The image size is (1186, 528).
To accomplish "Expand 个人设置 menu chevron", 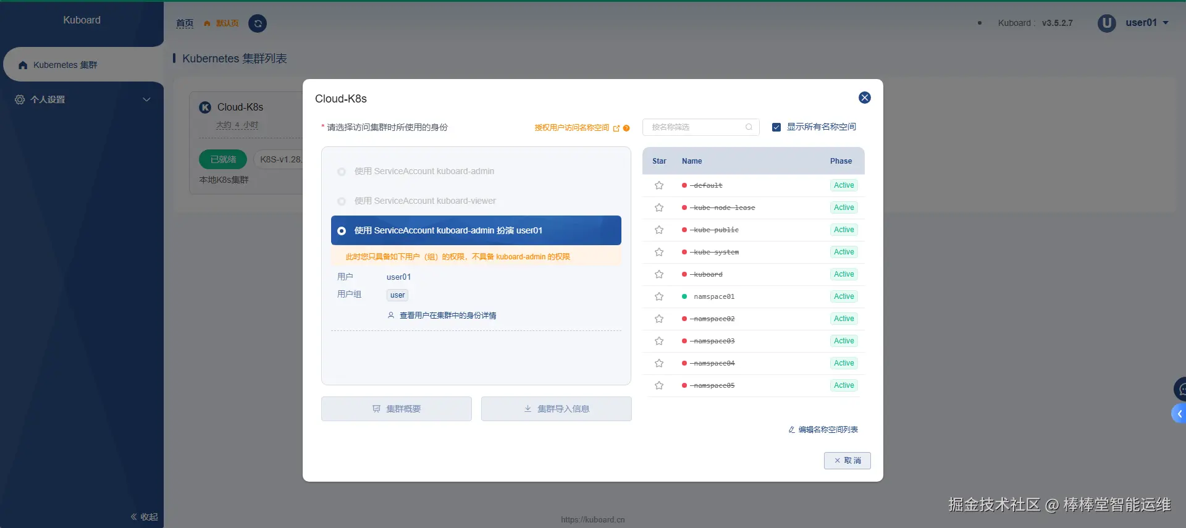I will click(x=146, y=99).
